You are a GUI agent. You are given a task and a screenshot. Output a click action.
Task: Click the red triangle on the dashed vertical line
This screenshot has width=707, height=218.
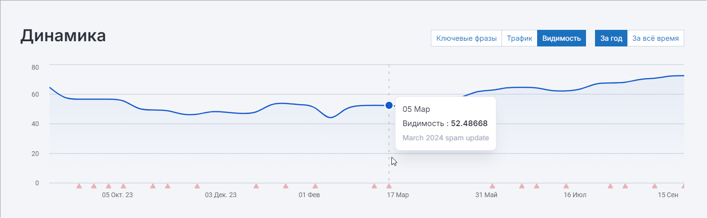tap(389, 186)
